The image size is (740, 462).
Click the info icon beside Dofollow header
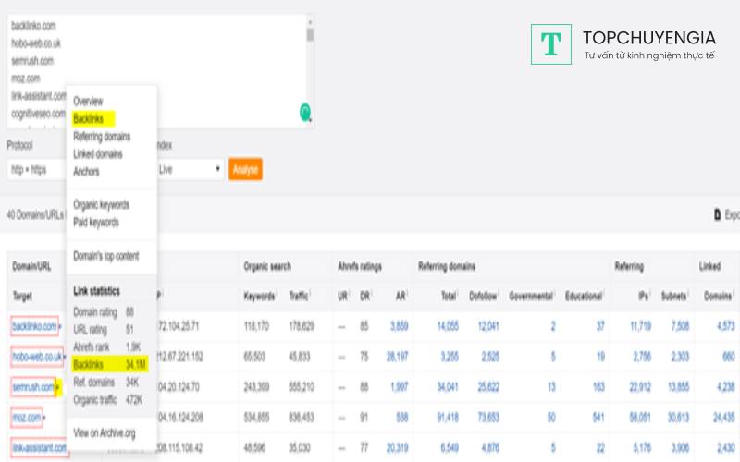coord(501,296)
